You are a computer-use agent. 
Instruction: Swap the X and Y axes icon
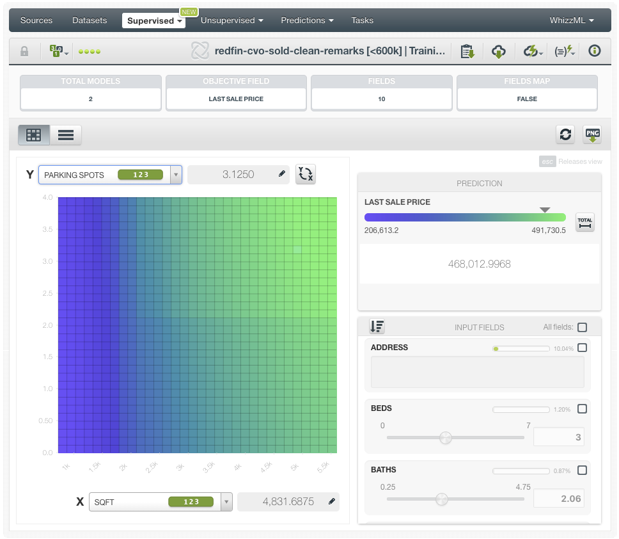(305, 173)
